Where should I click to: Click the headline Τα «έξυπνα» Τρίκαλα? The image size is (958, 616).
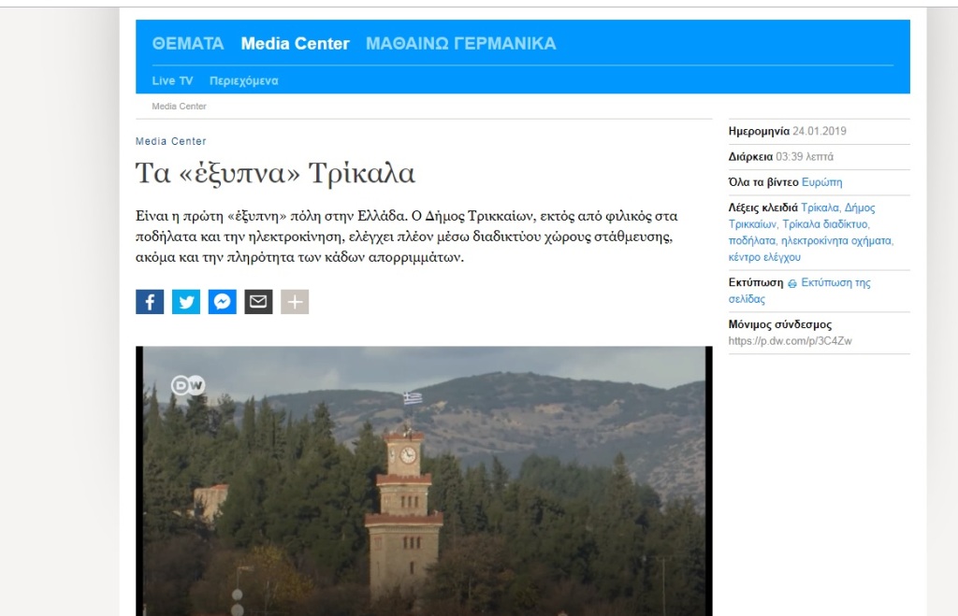[275, 173]
